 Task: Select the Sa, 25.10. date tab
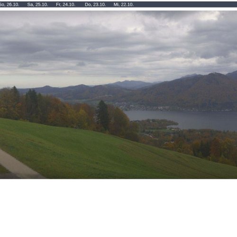tap(37, 5)
